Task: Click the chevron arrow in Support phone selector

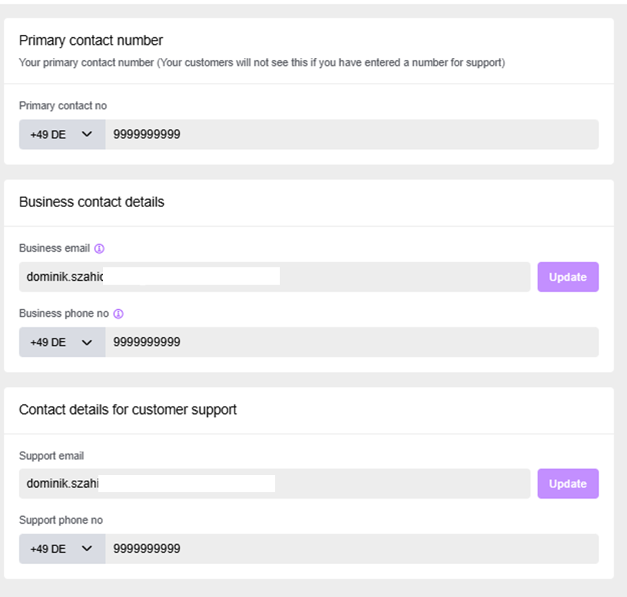Action: (87, 549)
